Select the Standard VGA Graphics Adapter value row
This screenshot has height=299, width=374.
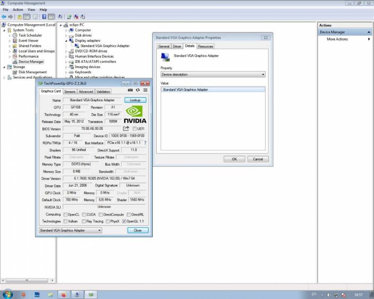[213, 90]
